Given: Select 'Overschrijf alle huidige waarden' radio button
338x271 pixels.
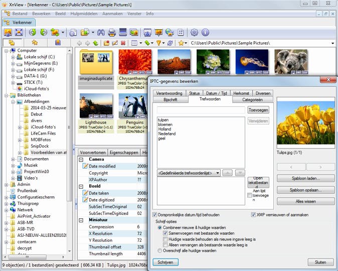Looking at the screenshot, I should coord(160,250).
